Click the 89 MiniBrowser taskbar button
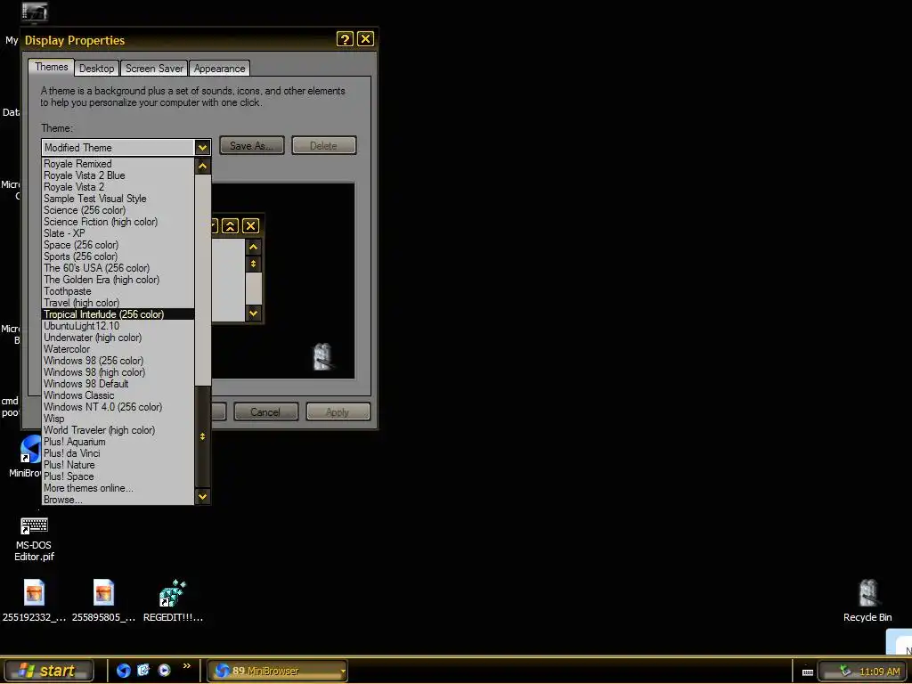 click(x=277, y=671)
